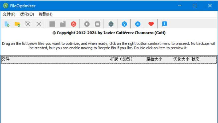Click the red heart donate icon

[x=151, y=24]
